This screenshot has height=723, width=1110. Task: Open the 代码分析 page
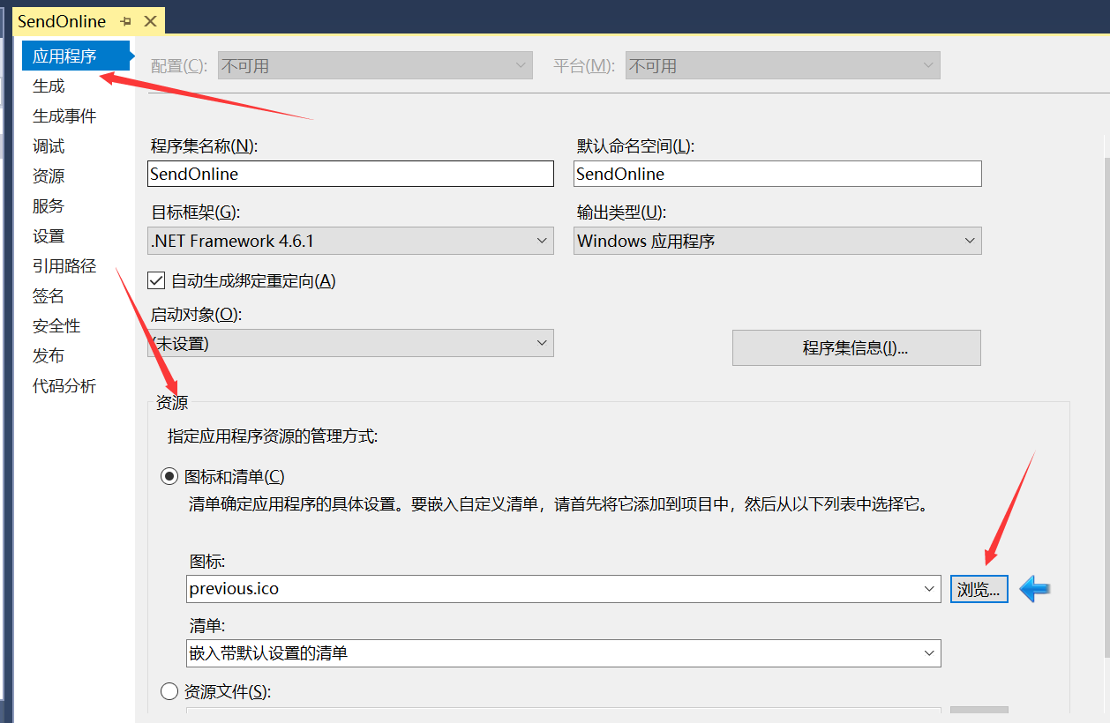point(64,386)
